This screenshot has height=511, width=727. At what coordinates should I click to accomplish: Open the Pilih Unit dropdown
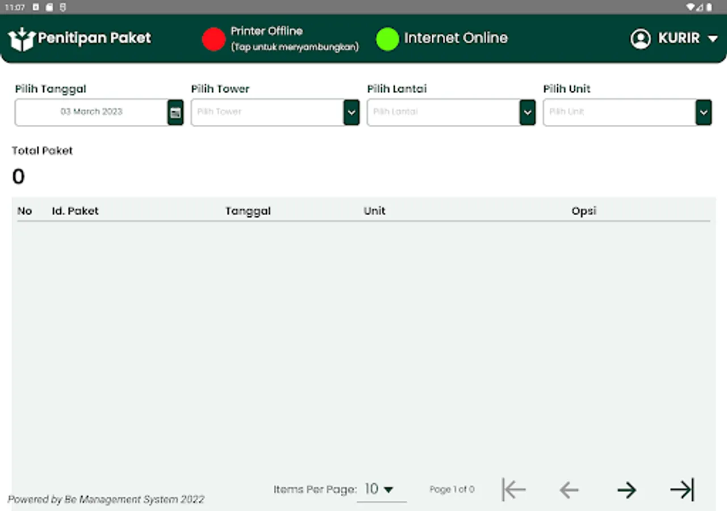click(703, 112)
